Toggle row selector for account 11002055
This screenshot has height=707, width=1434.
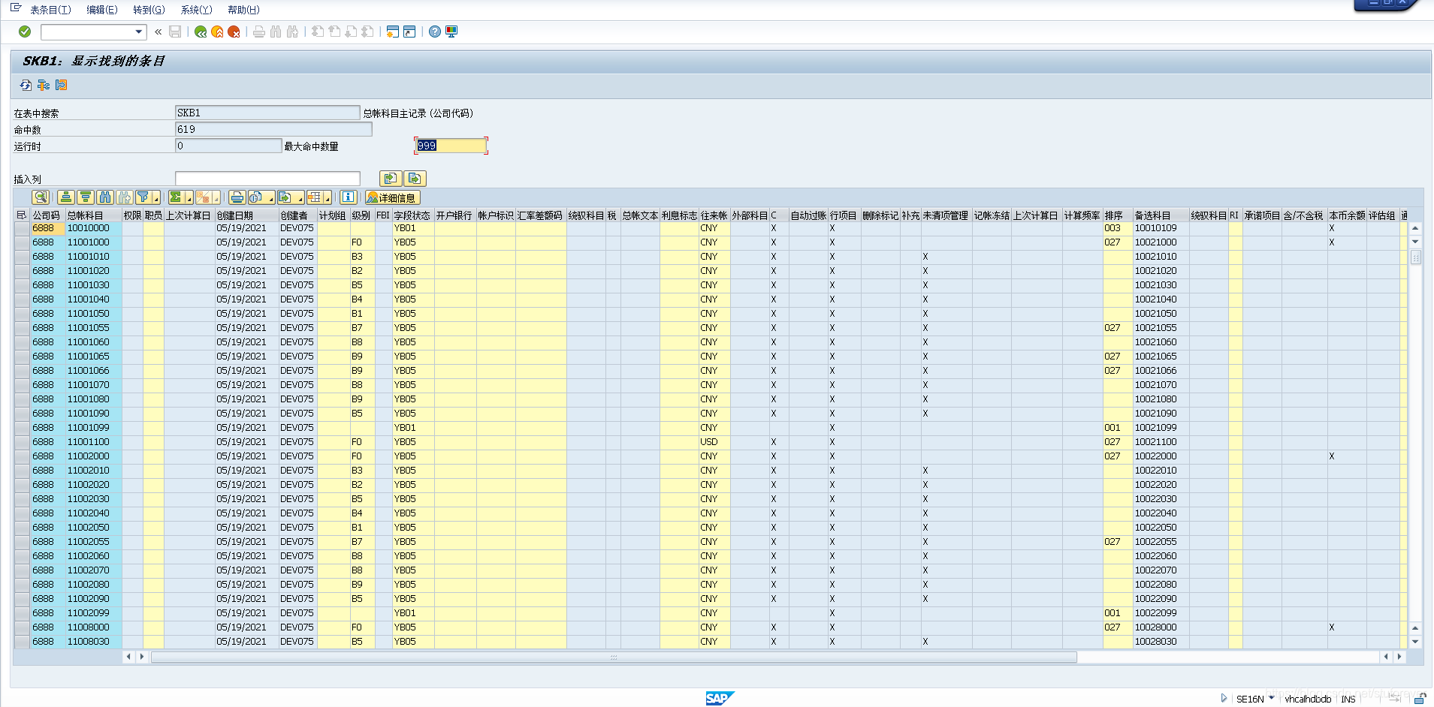pos(22,542)
